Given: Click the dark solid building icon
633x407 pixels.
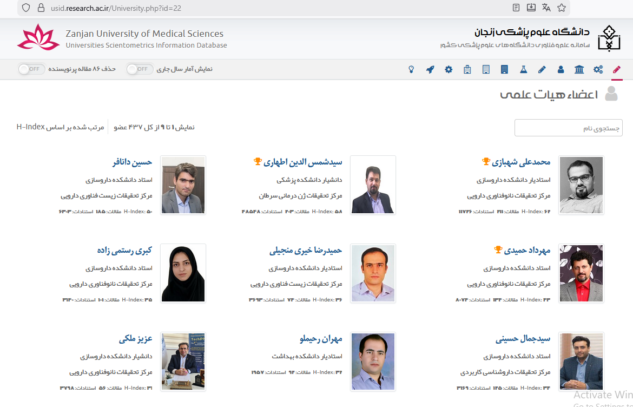Looking at the screenshot, I should tap(504, 69).
